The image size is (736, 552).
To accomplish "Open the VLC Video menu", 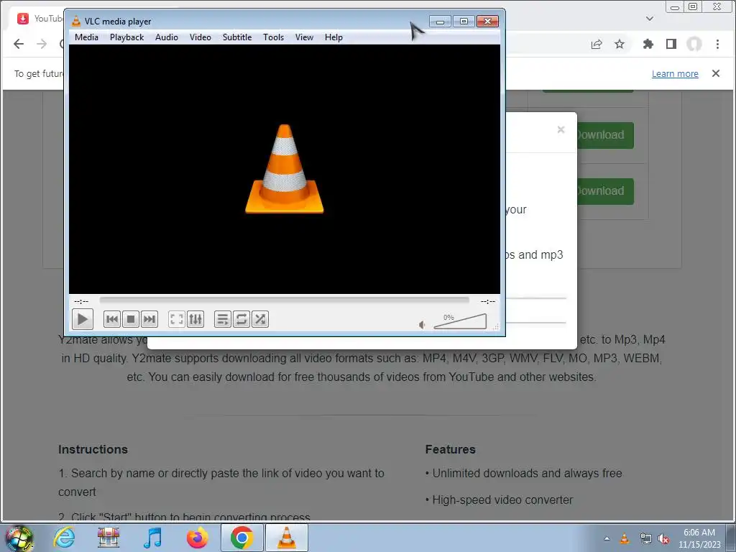I will coord(201,37).
